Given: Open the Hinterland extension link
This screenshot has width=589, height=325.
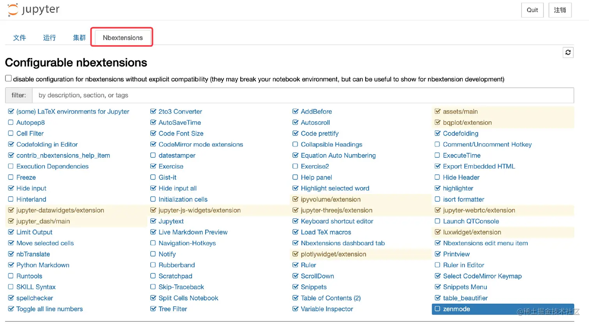Looking at the screenshot, I should click(31, 199).
